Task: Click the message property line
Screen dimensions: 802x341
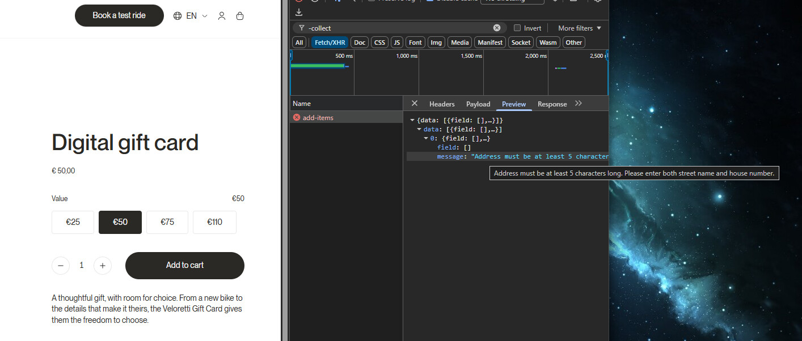Action: [x=508, y=156]
